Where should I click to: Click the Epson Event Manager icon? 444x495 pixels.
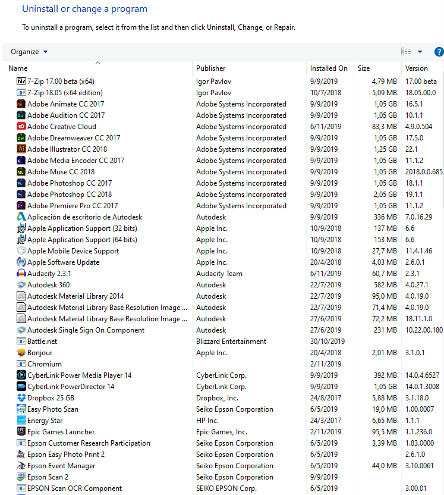pyautogui.click(x=21, y=466)
